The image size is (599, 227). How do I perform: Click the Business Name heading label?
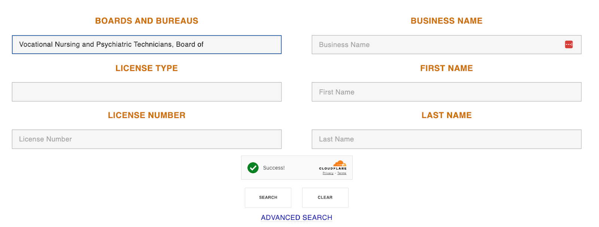pos(446,21)
